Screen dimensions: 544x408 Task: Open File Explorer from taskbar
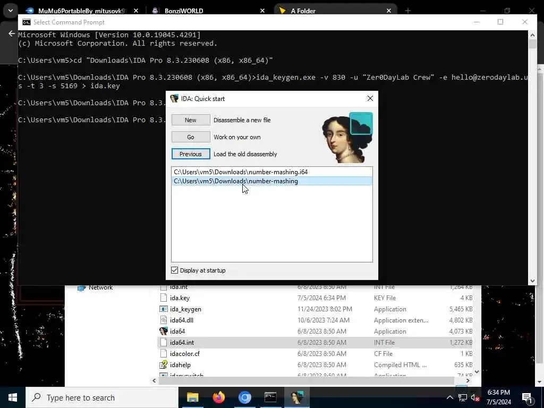tap(192, 397)
